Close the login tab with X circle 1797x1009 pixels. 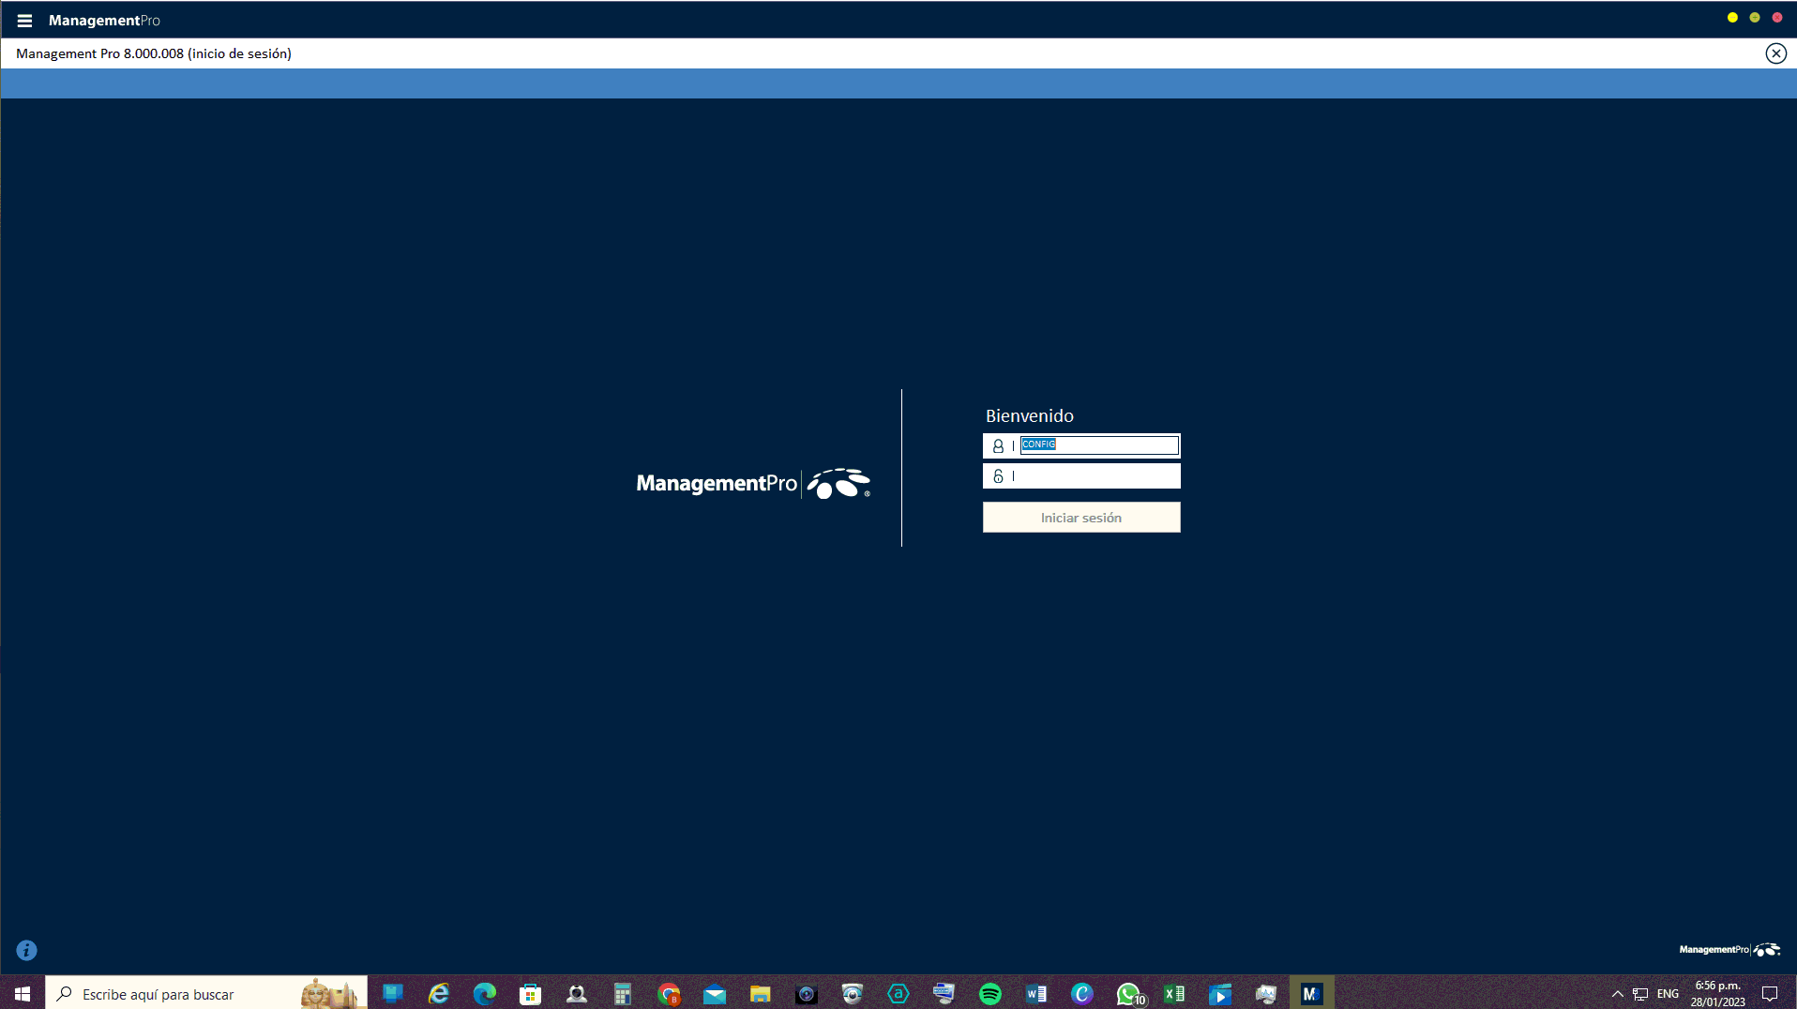click(1775, 53)
